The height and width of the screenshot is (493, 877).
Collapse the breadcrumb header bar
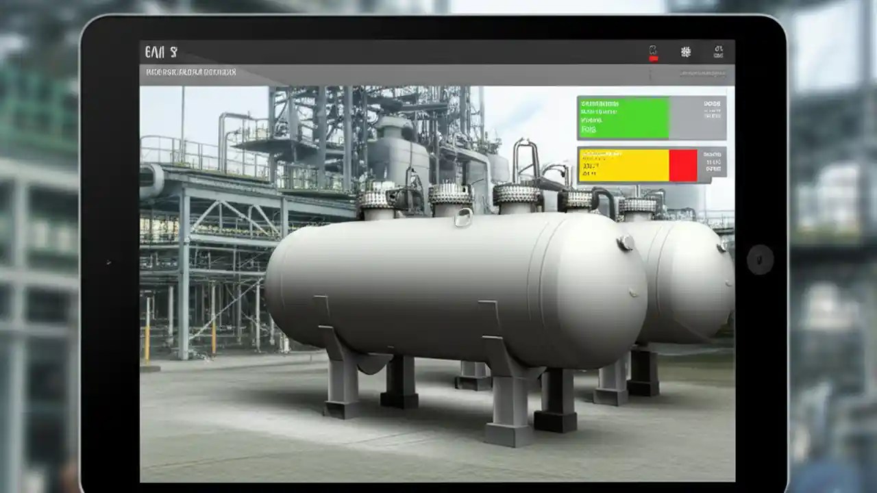point(438,72)
